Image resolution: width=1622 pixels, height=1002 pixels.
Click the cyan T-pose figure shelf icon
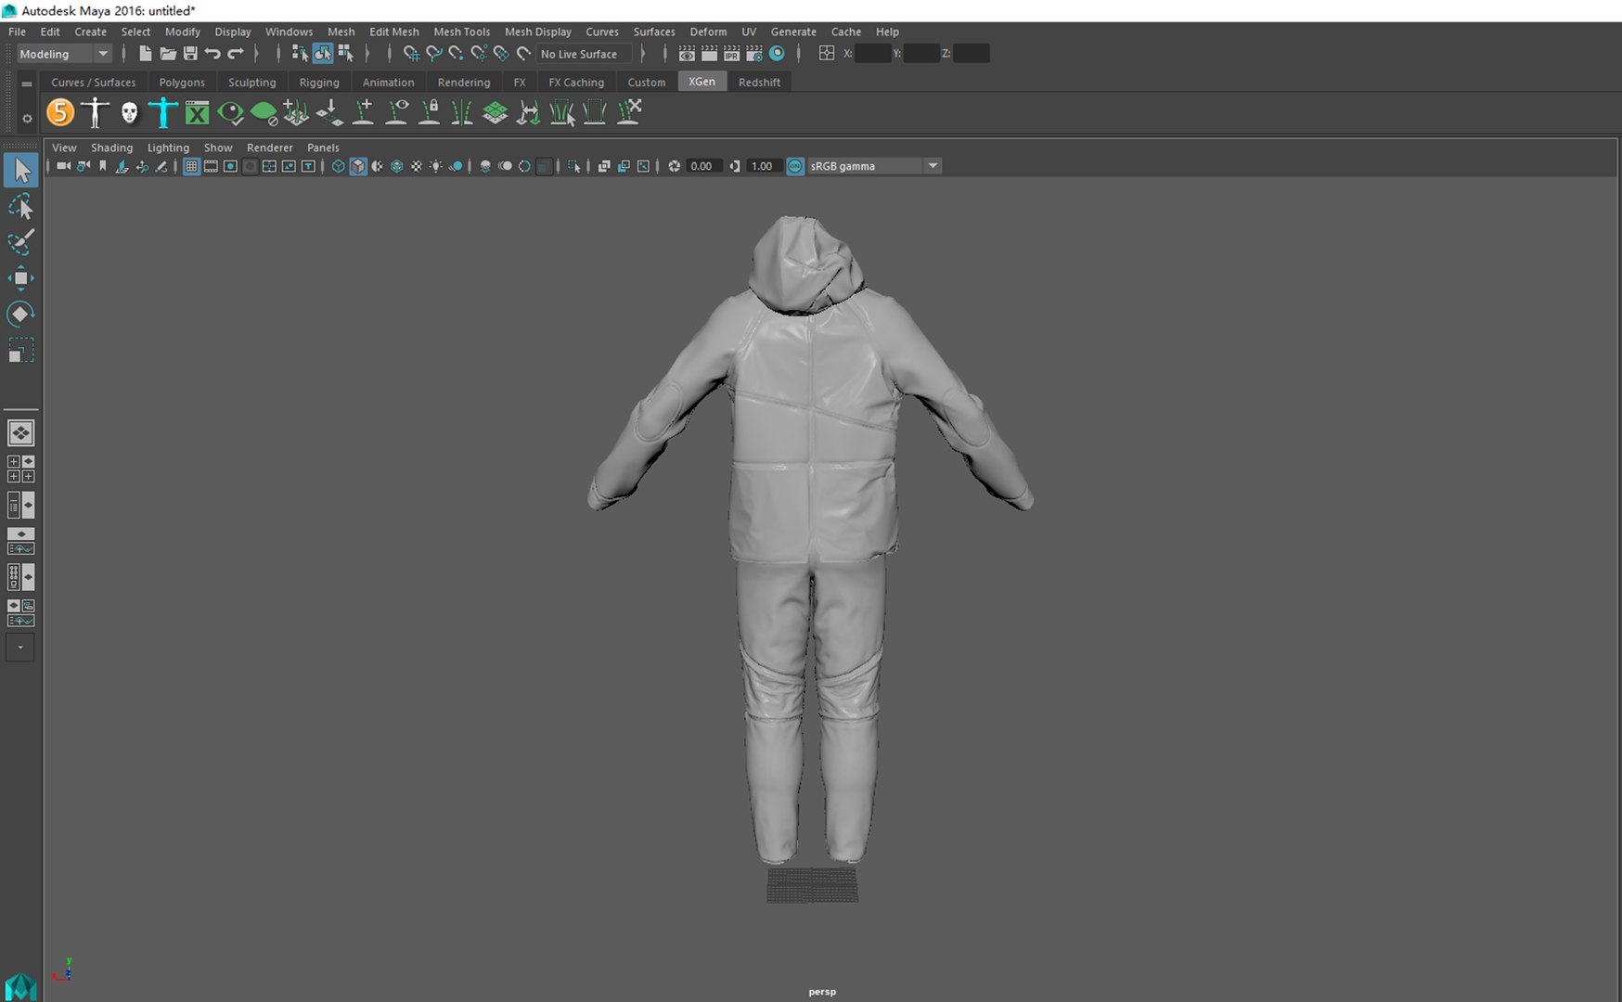[x=162, y=112]
